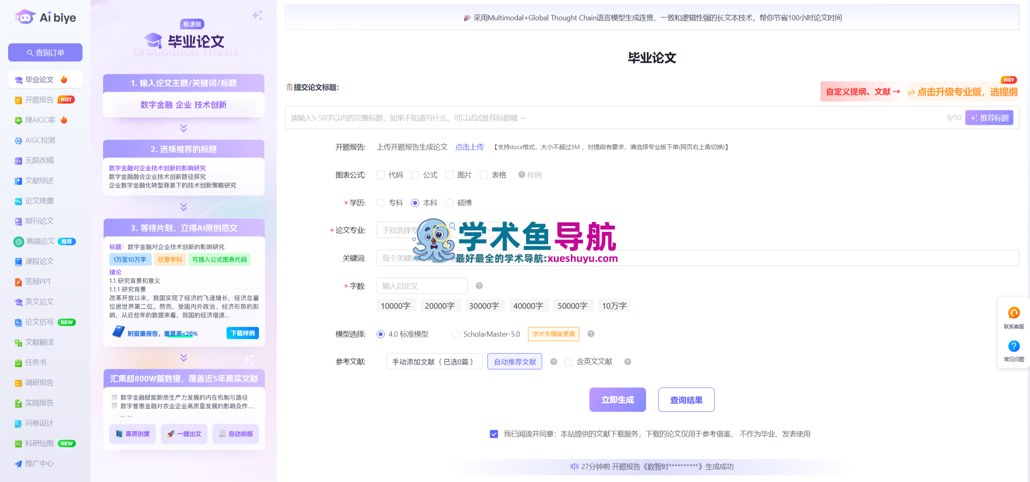The width and height of the screenshot is (1030, 482).
Task: Enable the 代码 chart option
Action: (380, 175)
